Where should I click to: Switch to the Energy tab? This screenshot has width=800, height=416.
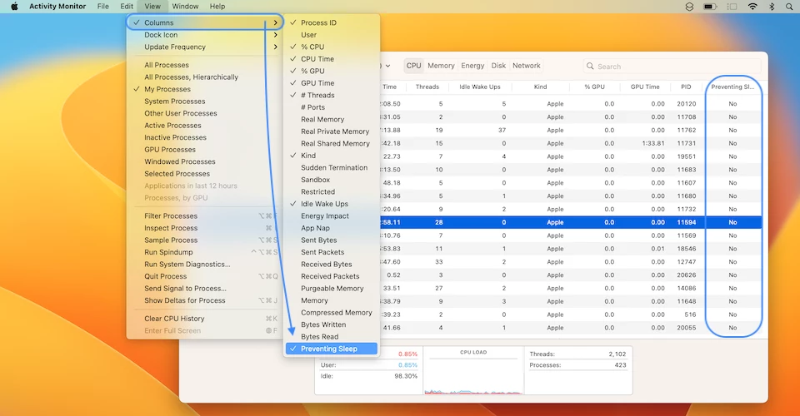472,66
